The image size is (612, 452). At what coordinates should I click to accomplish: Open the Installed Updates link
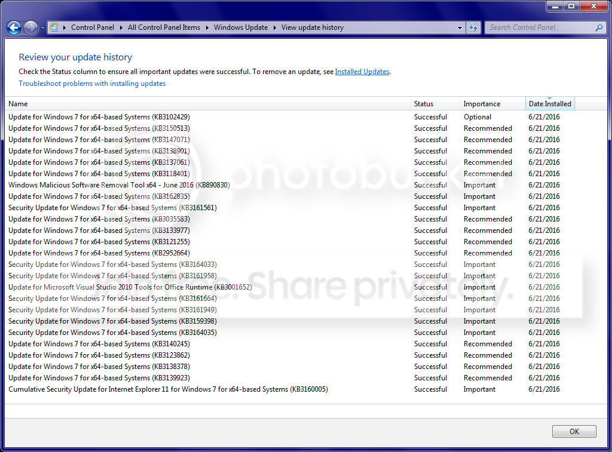click(x=362, y=72)
